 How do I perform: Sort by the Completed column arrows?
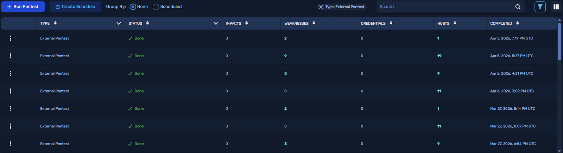pyautogui.click(x=518, y=23)
